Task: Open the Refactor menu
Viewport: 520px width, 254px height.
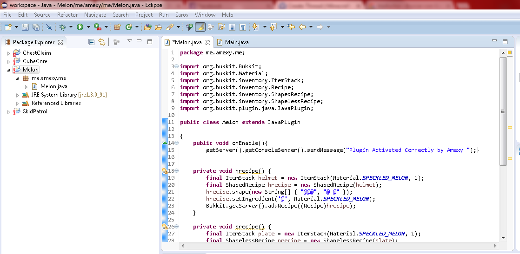Action: pyautogui.click(x=67, y=15)
